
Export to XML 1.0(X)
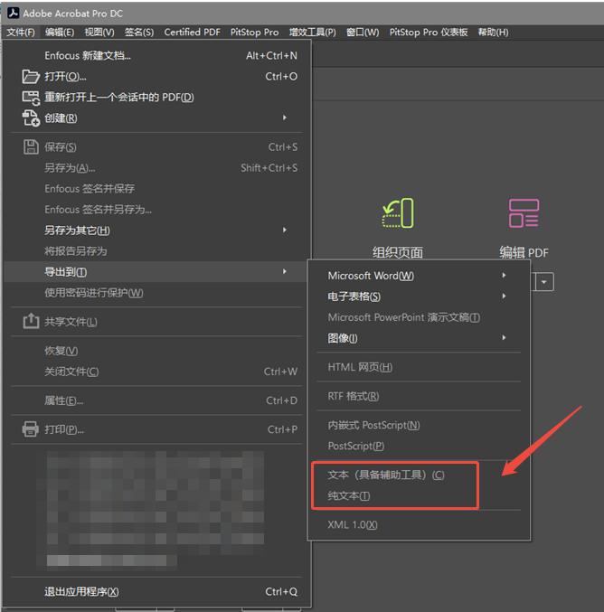point(419,524)
